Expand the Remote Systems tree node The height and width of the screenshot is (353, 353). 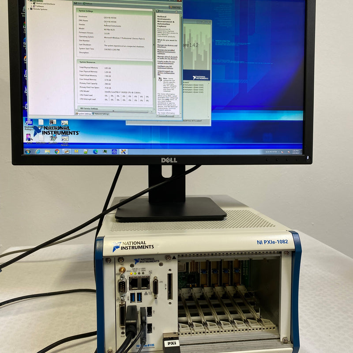pos(29,9)
